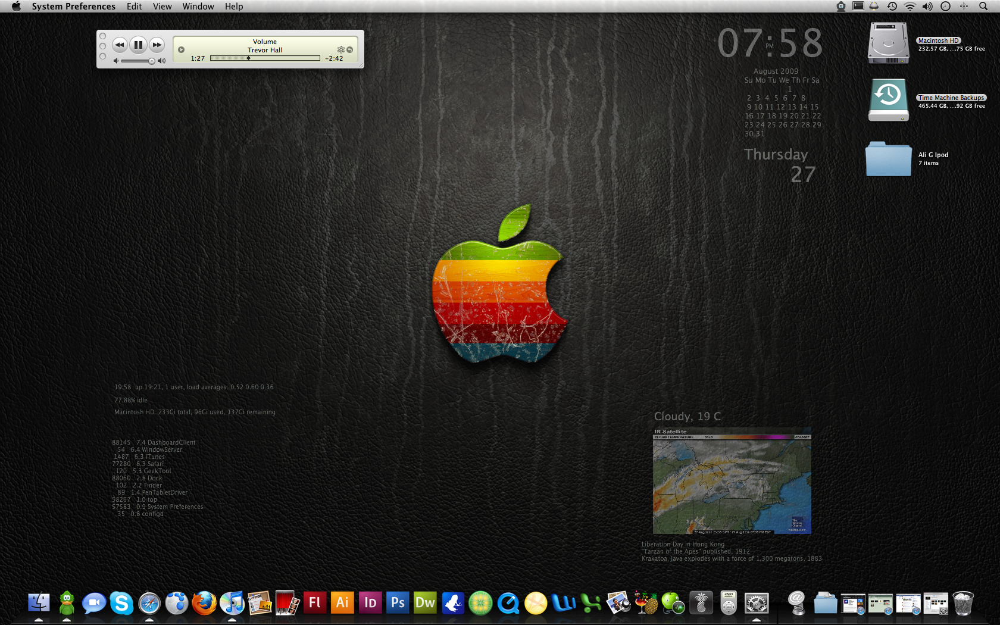Open the terminal menu bar icon
Screen dimensions: 1000x625
(x=858, y=6)
